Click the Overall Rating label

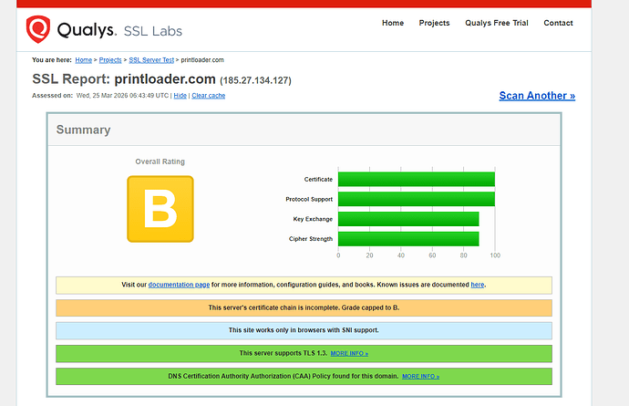tap(160, 161)
